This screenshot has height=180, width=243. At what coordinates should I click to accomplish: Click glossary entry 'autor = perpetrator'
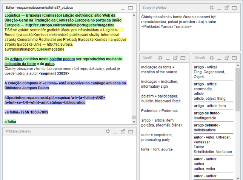pos(157,137)
